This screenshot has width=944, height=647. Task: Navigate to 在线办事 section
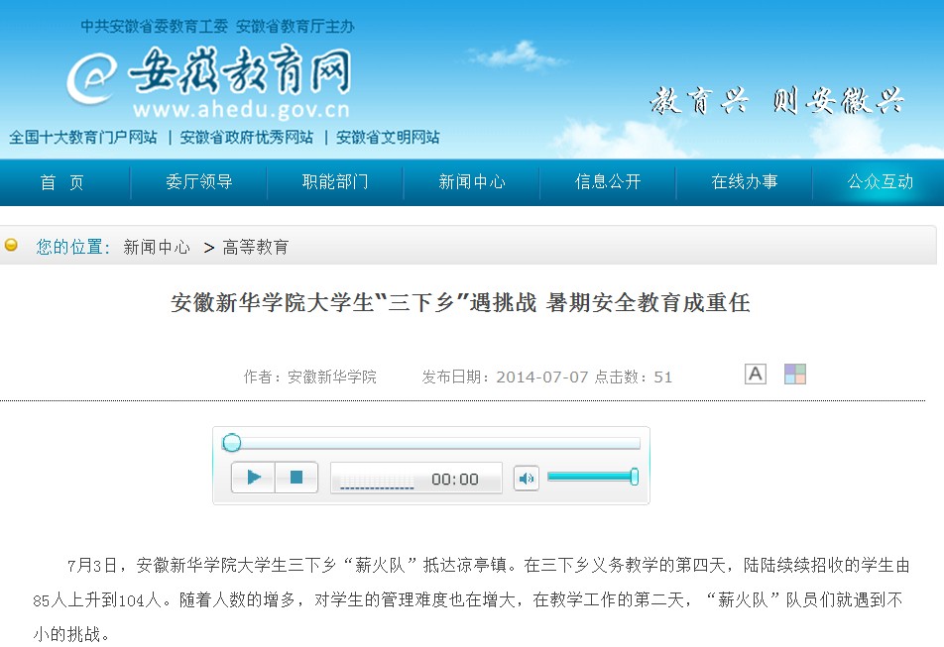click(744, 182)
